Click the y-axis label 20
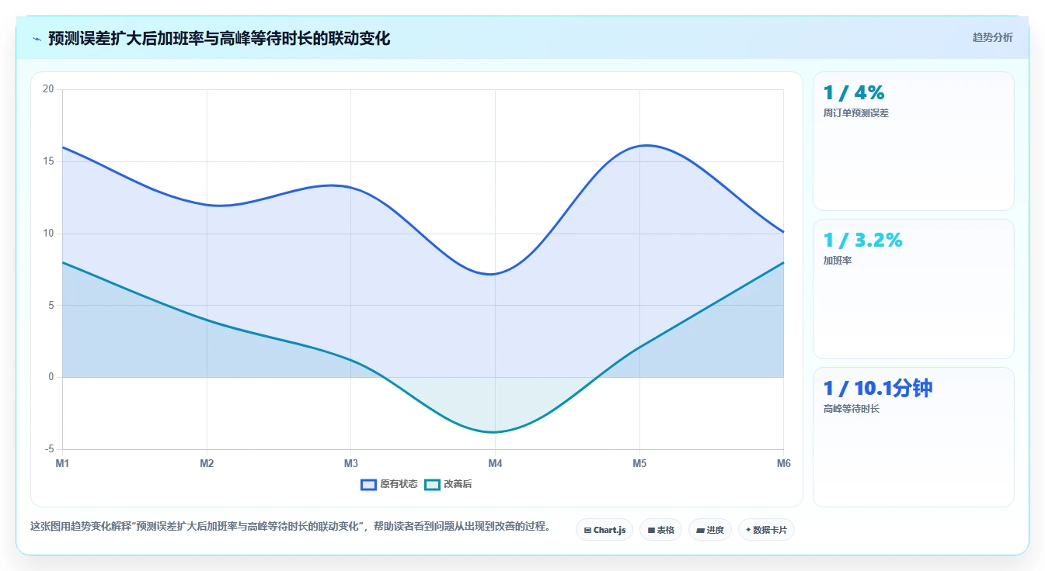This screenshot has width=1045, height=571. click(x=48, y=89)
